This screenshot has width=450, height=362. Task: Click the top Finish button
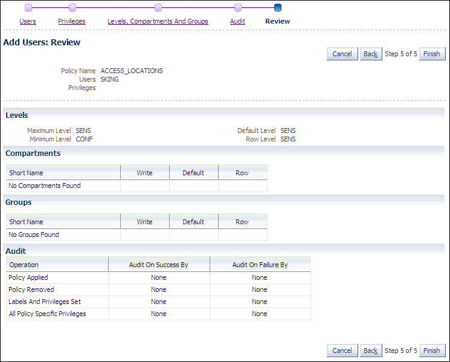pos(431,54)
